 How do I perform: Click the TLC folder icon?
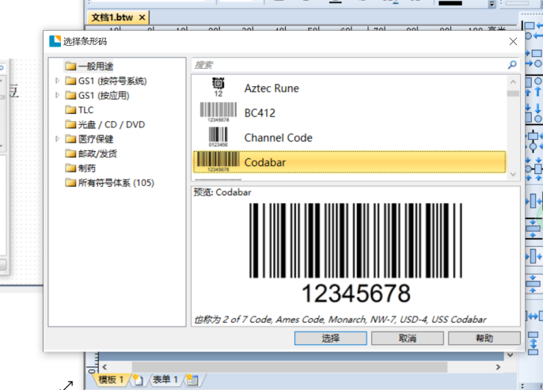70,110
